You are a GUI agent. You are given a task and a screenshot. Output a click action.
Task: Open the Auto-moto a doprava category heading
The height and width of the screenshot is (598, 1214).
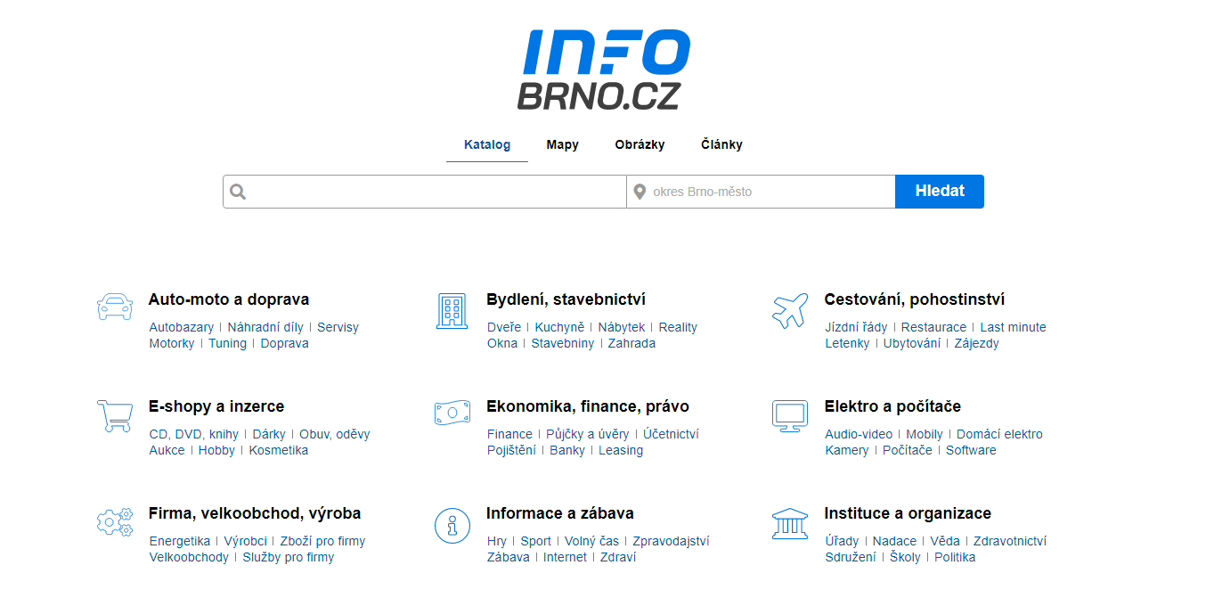pos(229,299)
